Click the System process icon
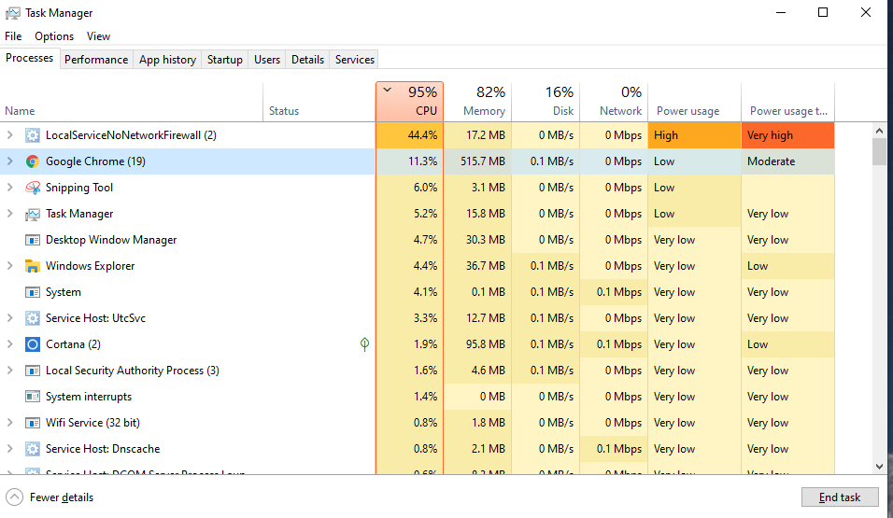Image resolution: width=893 pixels, height=518 pixels. click(x=33, y=292)
